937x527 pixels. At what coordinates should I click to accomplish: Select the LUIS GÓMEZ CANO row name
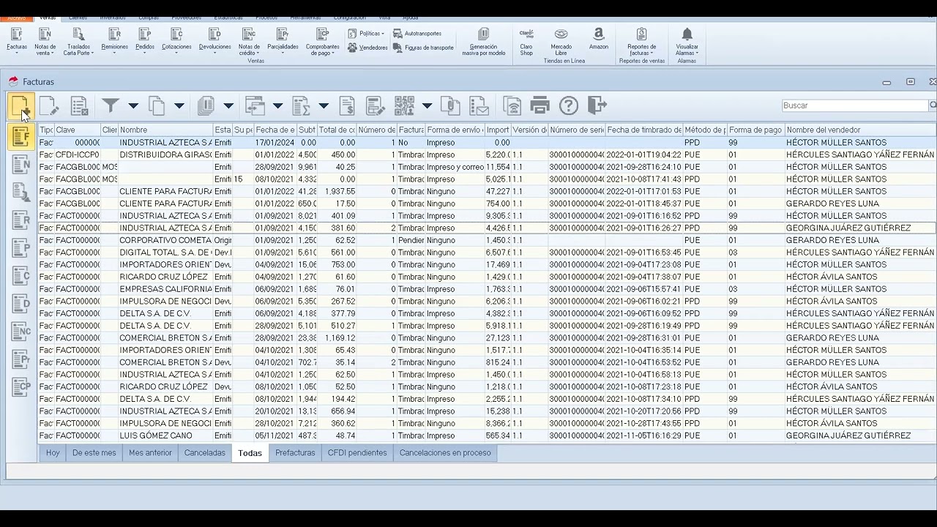(x=156, y=436)
